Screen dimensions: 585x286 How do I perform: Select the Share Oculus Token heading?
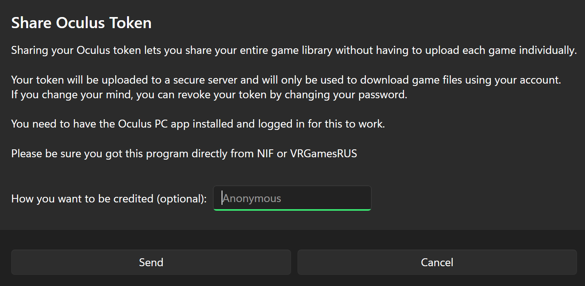coord(81,23)
